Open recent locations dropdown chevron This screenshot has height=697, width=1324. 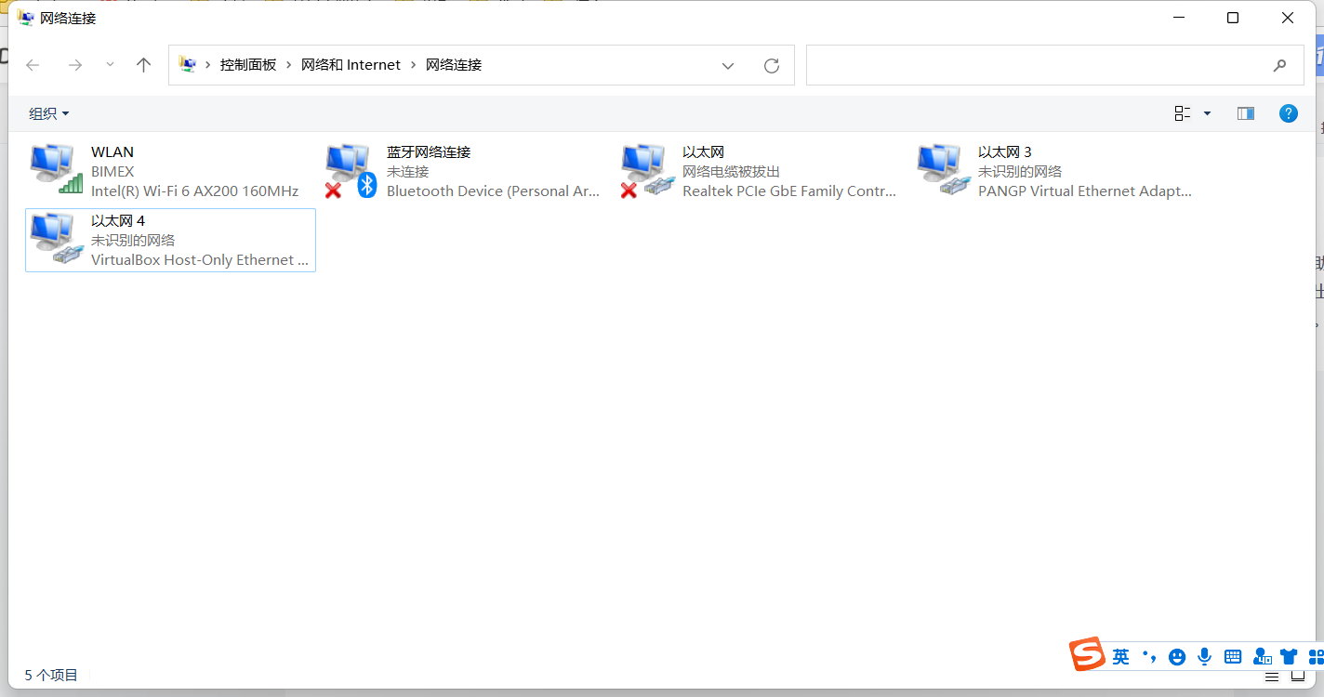(110, 65)
